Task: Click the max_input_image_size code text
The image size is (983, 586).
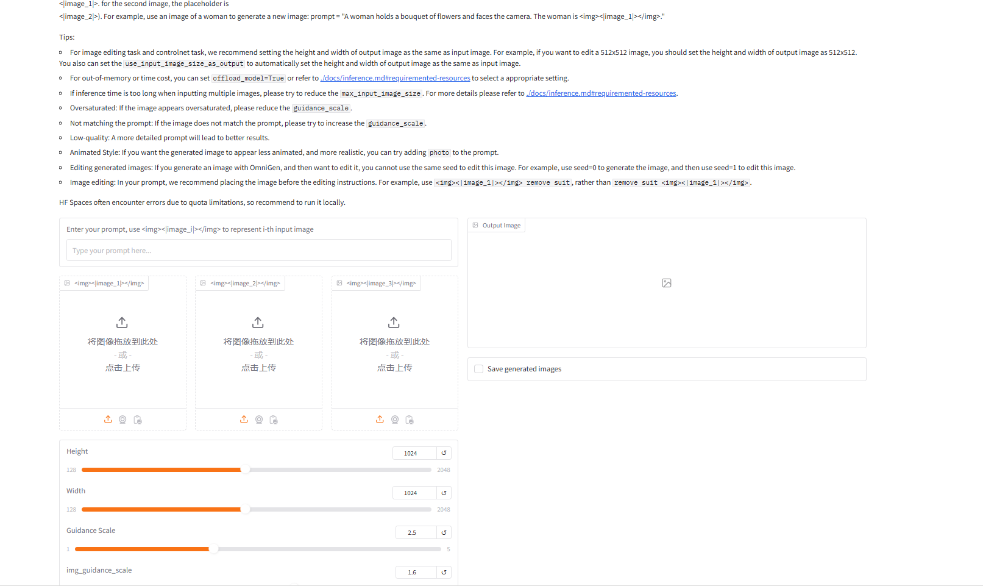Action: pyautogui.click(x=381, y=93)
